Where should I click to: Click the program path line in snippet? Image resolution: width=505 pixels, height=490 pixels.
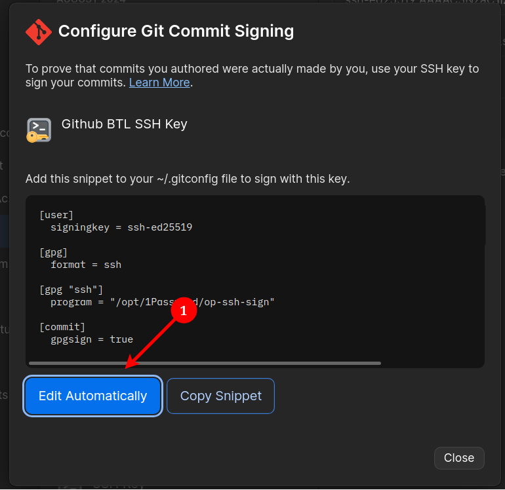(162, 302)
